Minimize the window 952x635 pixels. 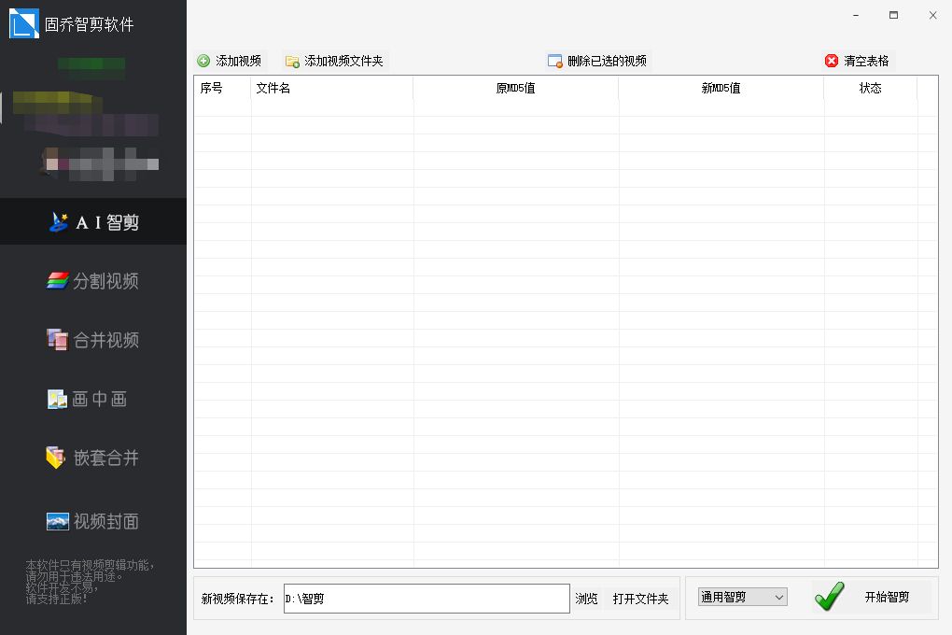coord(856,15)
